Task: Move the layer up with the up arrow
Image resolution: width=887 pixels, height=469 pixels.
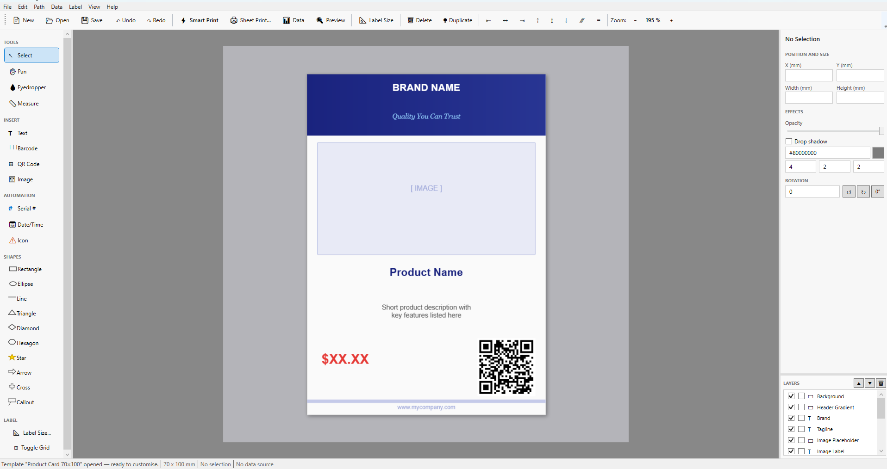Action: coord(859,383)
